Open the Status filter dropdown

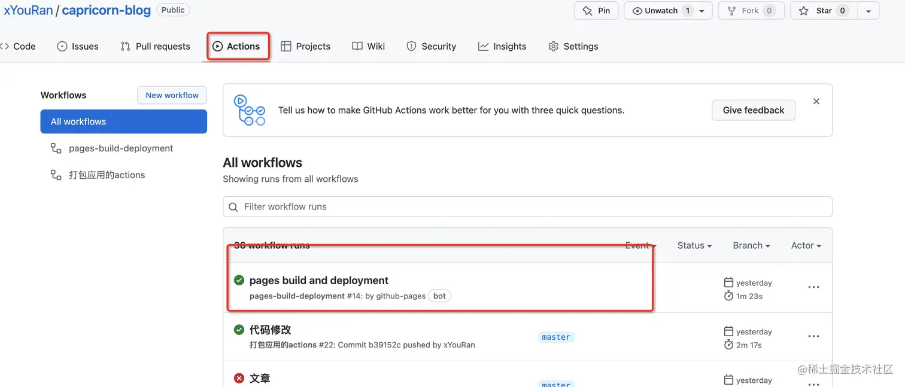(694, 245)
